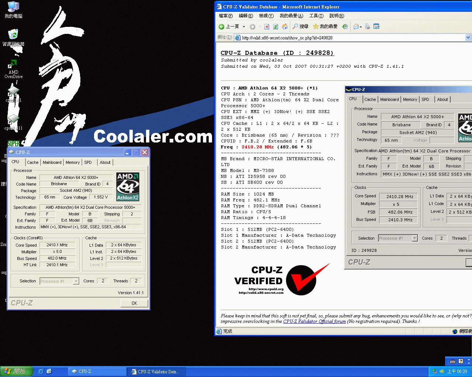The height and width of the screenshot is (377, 472).
Task: Refresh the page in Internet Explorer
Action: (x=275, y=27)
